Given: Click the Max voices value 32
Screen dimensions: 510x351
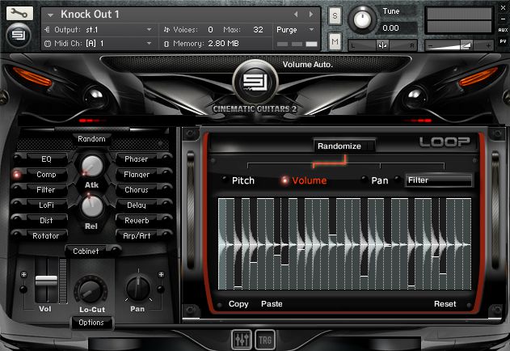Looking at the screenshot, I should click(x=258, y=30).
